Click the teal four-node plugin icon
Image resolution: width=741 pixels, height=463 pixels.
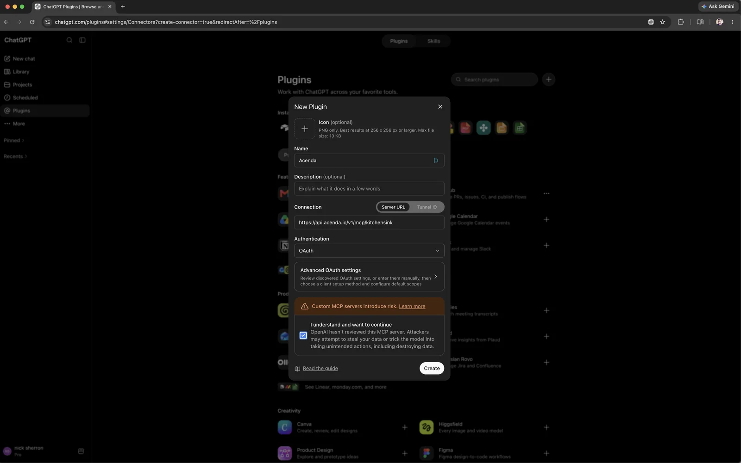[484, 128]
